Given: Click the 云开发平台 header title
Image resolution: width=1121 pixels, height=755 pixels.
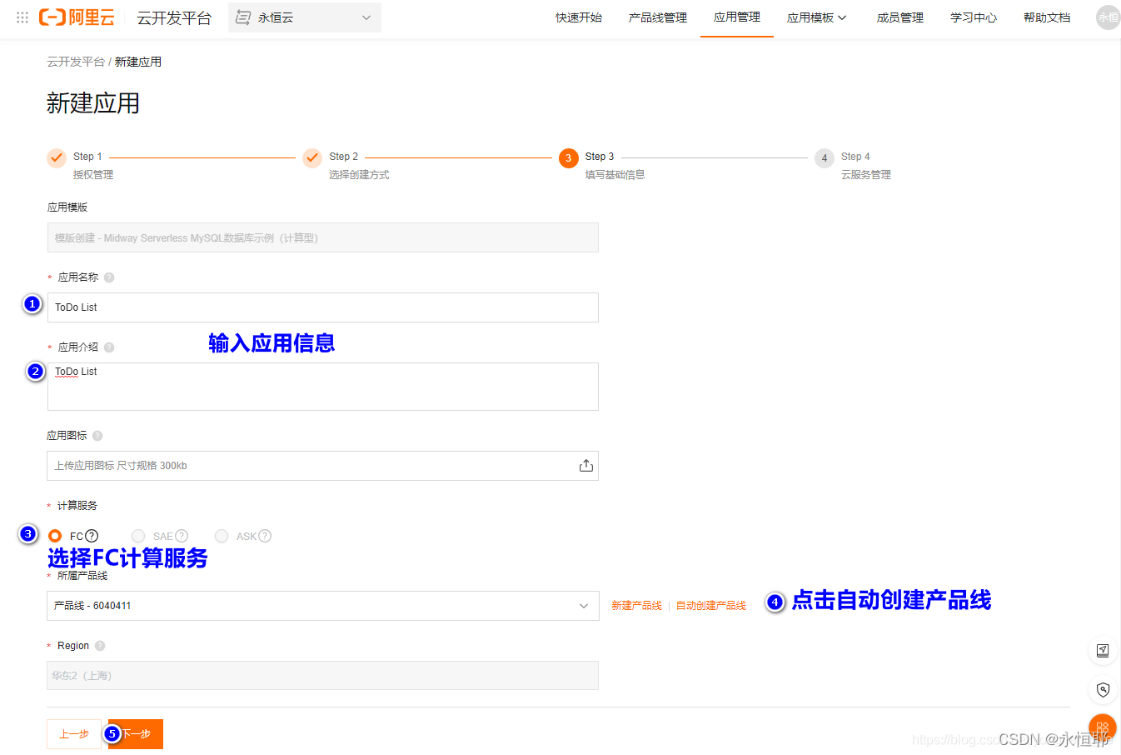Looking at the screenshot, I should tap(174, 17).
